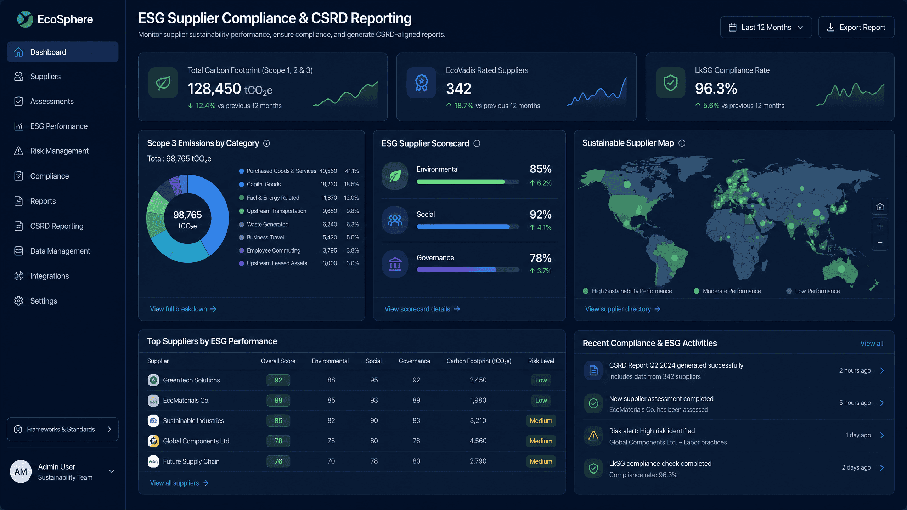Click the AM user avatar
This screenshot has height=510, width=907.
[21, 472]
